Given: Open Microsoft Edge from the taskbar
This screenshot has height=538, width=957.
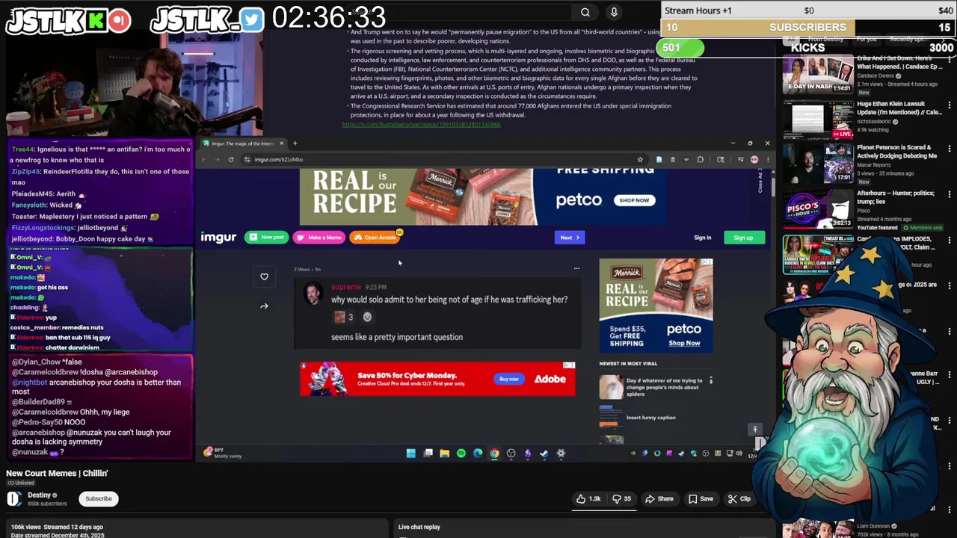Looking at the screenshot, I should point(478,454).
